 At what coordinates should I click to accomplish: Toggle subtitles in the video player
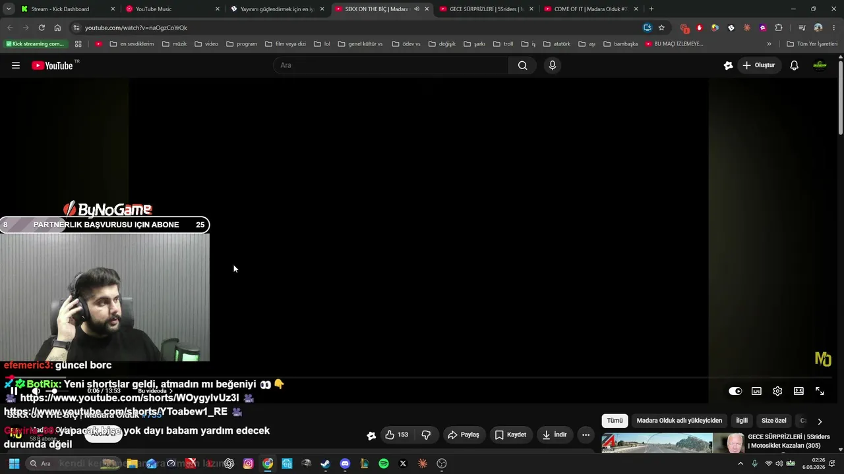756,391
